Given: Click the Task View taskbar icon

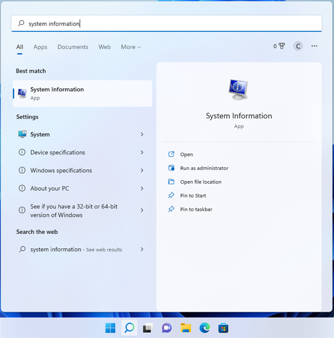Looking at the screenshot, I should pyautogui.click(x=147, y=328).
